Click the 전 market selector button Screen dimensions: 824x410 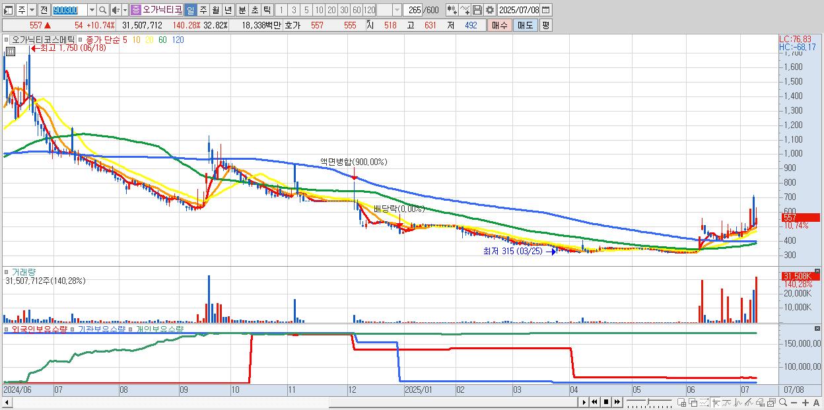coord(44,10)
